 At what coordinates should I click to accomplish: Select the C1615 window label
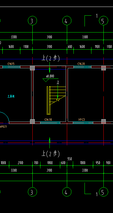11,64
